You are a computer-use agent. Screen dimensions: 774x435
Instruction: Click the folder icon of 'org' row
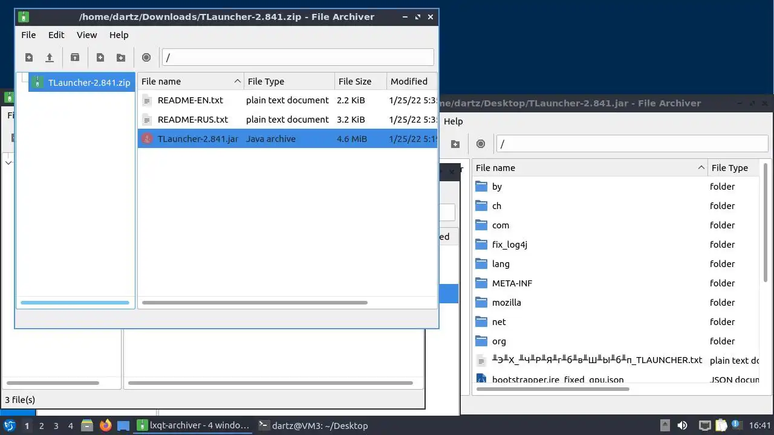[481, 341]
